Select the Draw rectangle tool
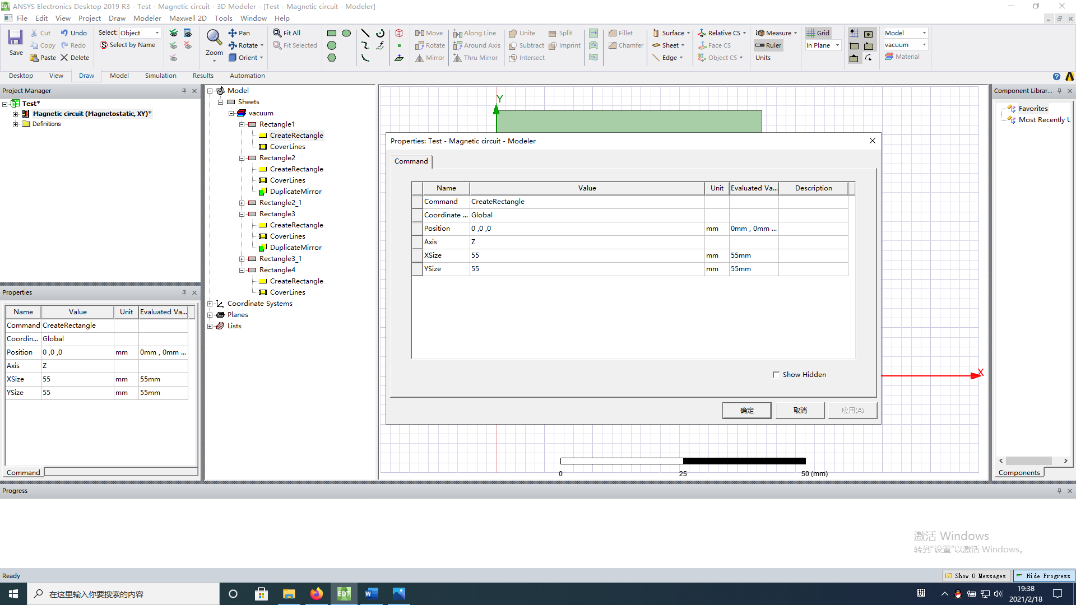Screen dimensions: 1076x605 pyautogui.click(x=332, y=33)
